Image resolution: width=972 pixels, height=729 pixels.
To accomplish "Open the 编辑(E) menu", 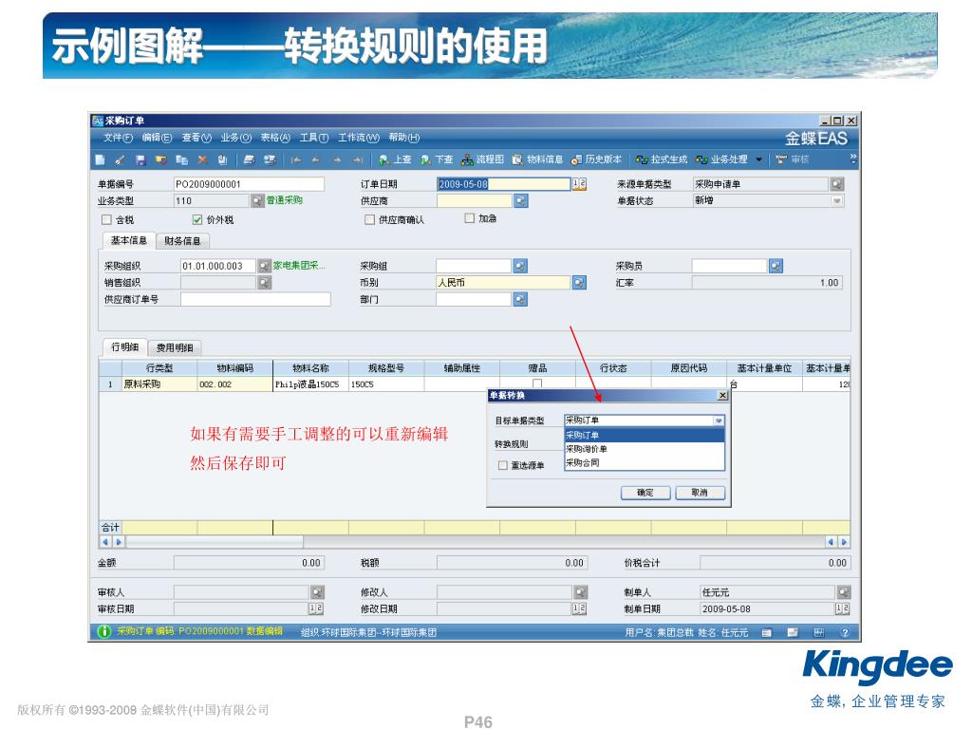I will coord(157,138).
